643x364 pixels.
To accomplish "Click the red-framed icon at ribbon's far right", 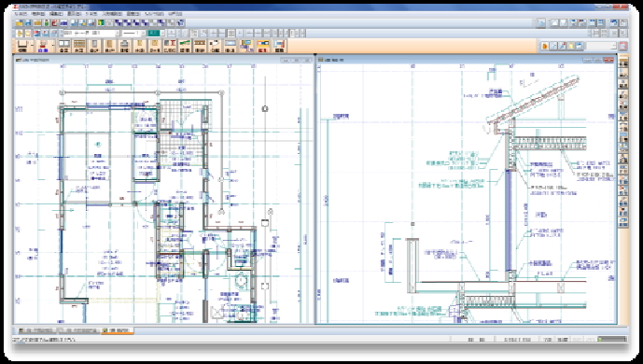I will point(622,46).
